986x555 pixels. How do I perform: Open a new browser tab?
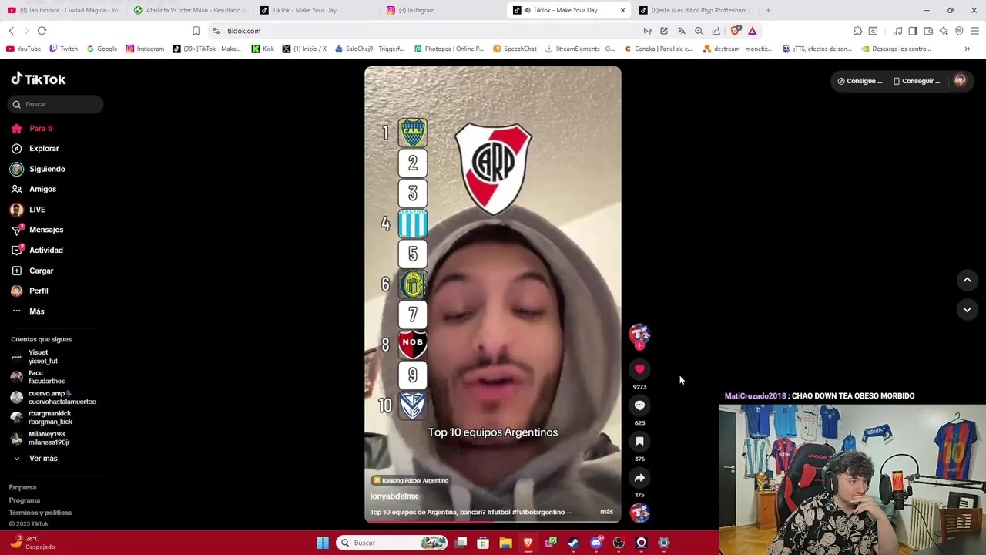pos(768,10)
